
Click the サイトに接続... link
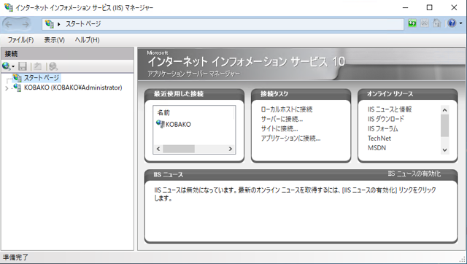279,128
